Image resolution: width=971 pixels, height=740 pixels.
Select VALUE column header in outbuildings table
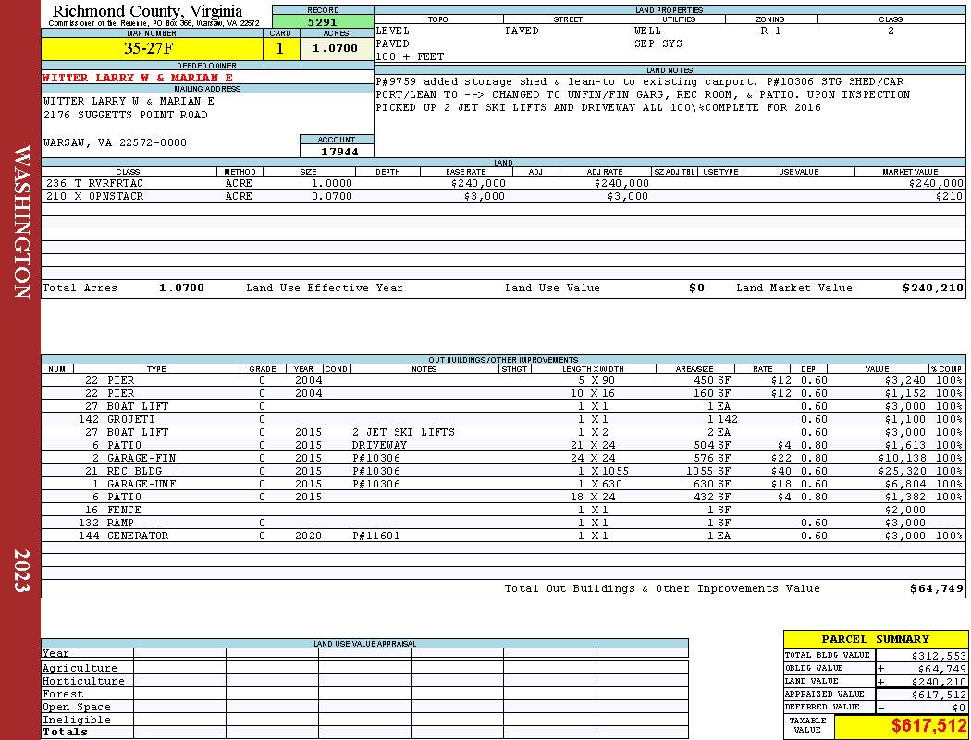[877, 369]
